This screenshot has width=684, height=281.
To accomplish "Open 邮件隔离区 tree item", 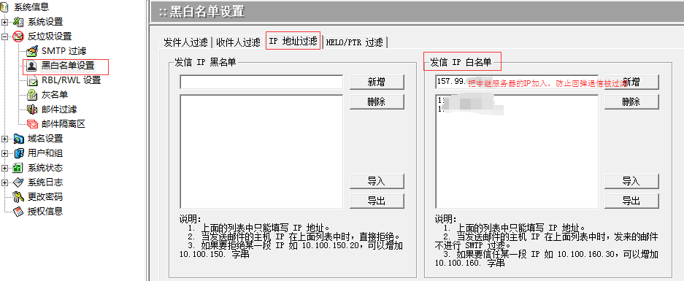I will [x=64, y=124].
